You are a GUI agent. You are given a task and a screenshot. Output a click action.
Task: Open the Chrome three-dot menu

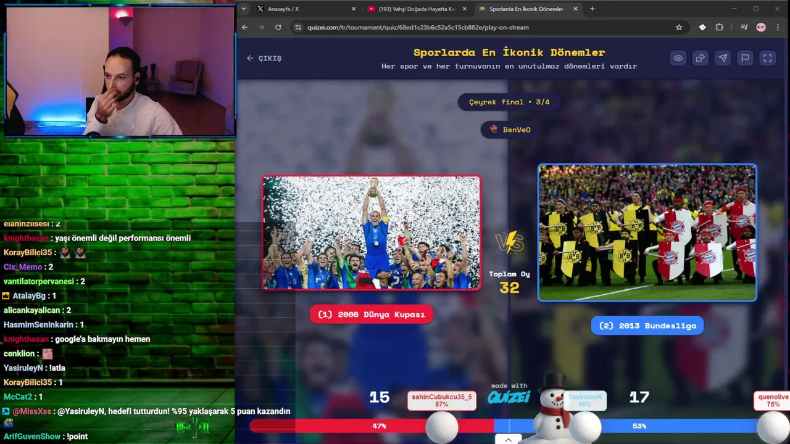778,27
